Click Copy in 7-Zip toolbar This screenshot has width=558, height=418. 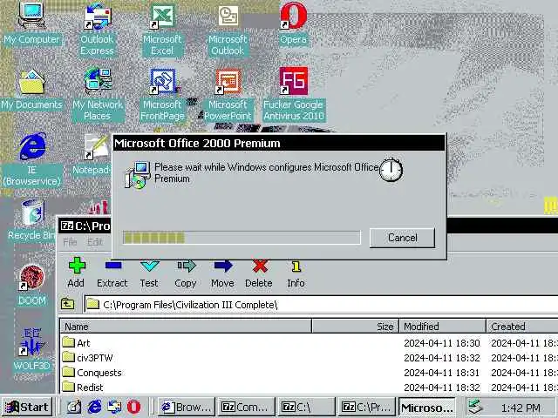[186, 273]
